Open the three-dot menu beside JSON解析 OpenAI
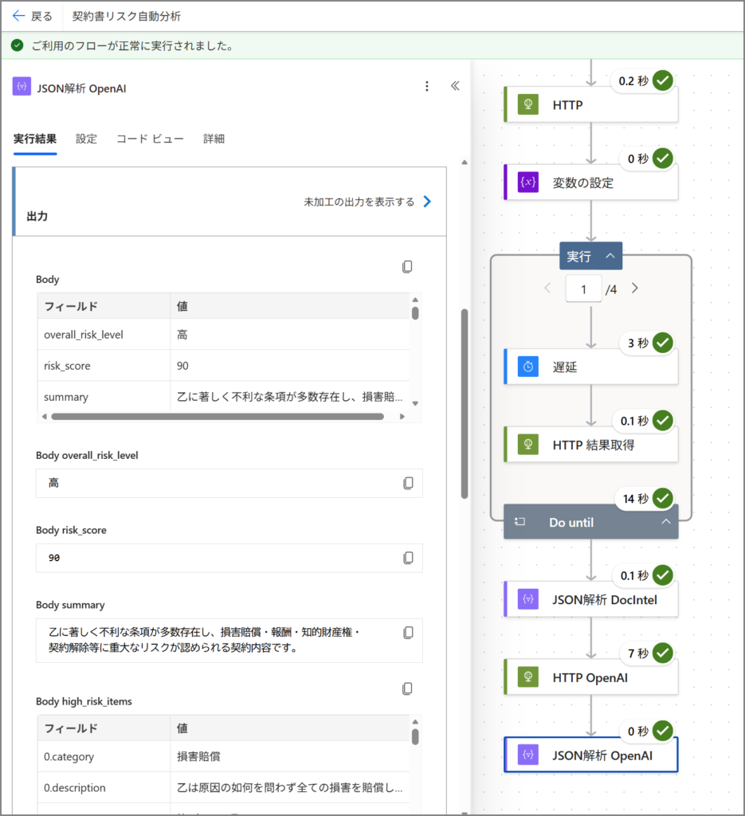This screenshot has height=816, width=745. click(x=426, y=87)
